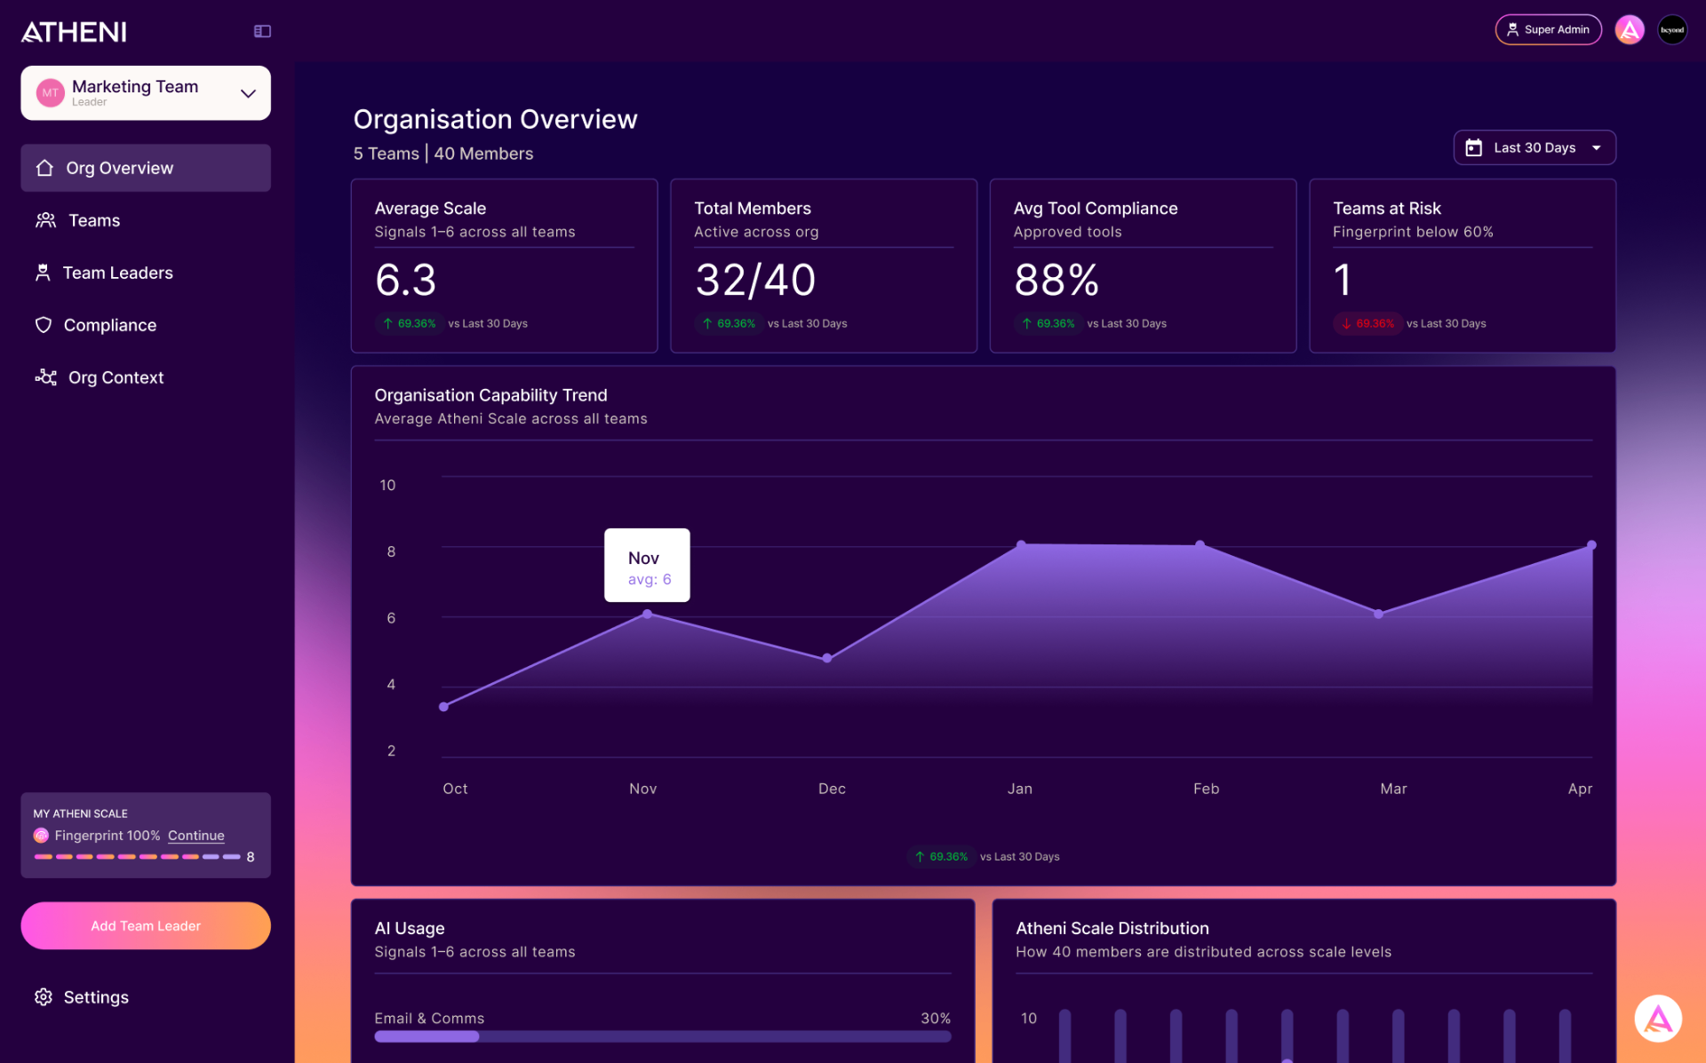Viewport: 1706px width, 1063px height.
Task: Open the Marketing Team switcher
Action: tap(146, 92)
